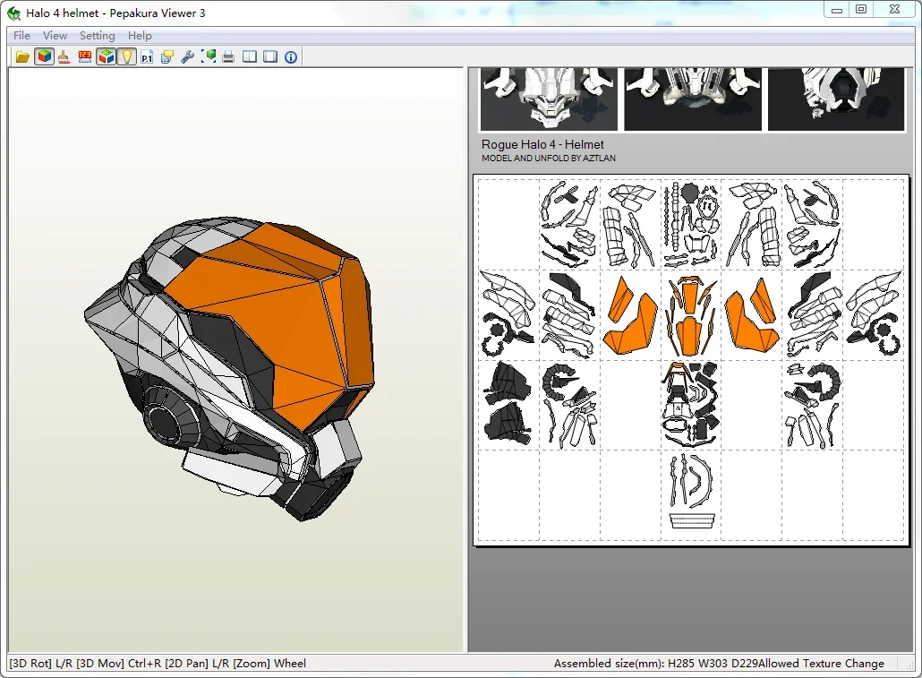Open the Setting menu
Image resolution: width=922 pixels, height=678 pixels.
[x=97, y=35]
